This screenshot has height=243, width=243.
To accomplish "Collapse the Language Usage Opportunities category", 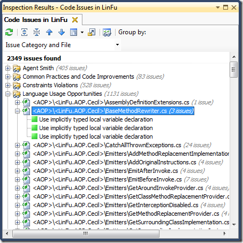I will coord(7,94).
